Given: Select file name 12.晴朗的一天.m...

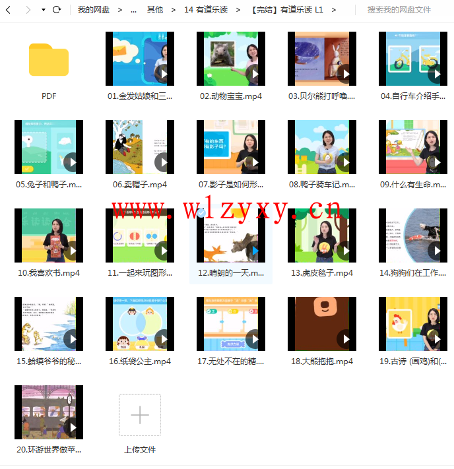Looking at the screenshot, I should point(231,273).
